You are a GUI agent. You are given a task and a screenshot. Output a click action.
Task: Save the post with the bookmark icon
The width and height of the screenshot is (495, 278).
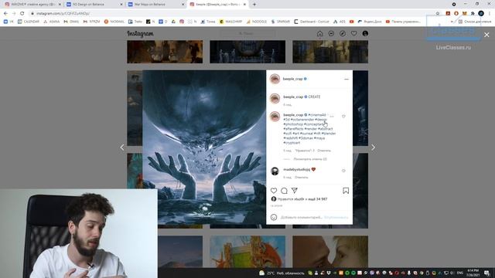click(x=346, y=191)
